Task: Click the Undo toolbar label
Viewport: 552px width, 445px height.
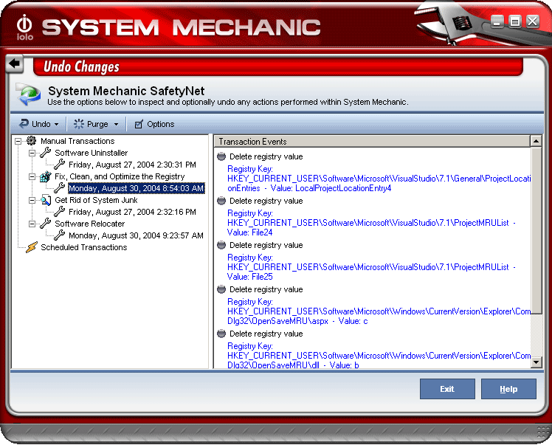Action: tap(41, 124)
